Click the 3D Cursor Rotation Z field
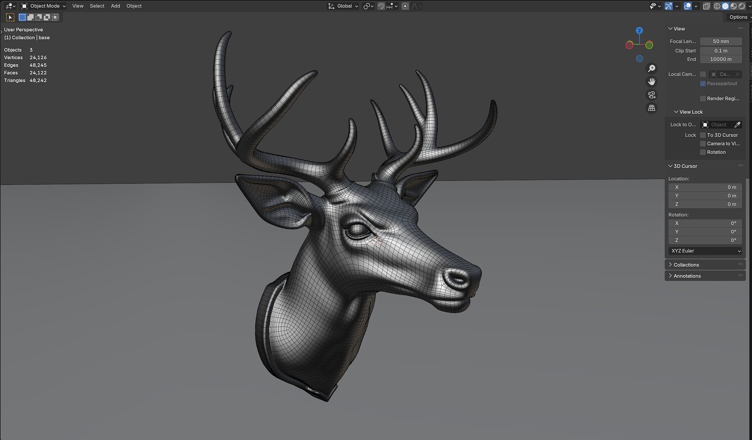 tap(705, 241)
